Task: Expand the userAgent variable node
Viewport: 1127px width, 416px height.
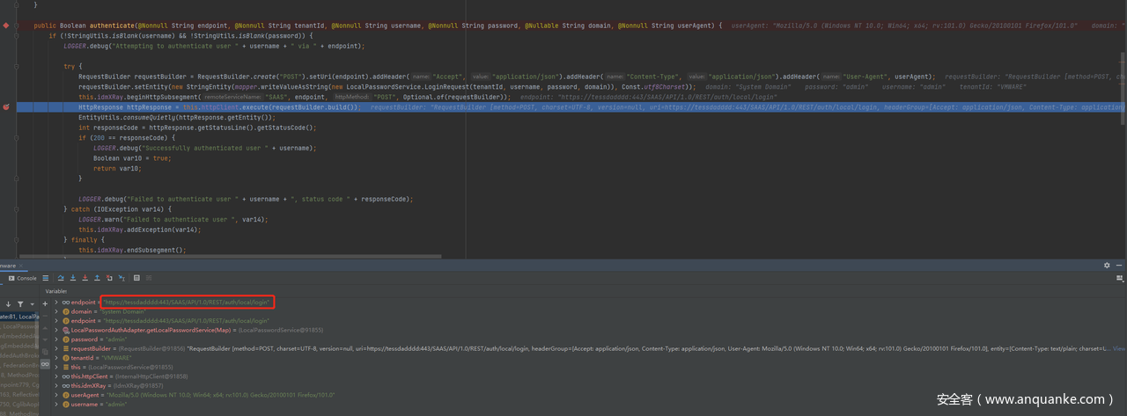Action: [56, 395]
